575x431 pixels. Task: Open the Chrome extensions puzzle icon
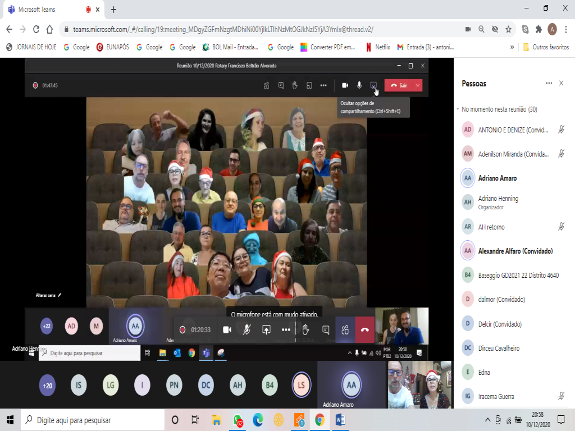coord(539,29)
